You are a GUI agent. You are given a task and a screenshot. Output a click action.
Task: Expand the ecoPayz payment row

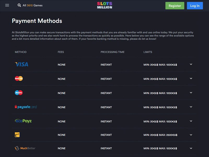(x=191, y=121)
